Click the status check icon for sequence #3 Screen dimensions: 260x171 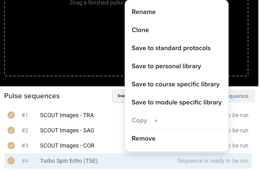coord(11,146)
